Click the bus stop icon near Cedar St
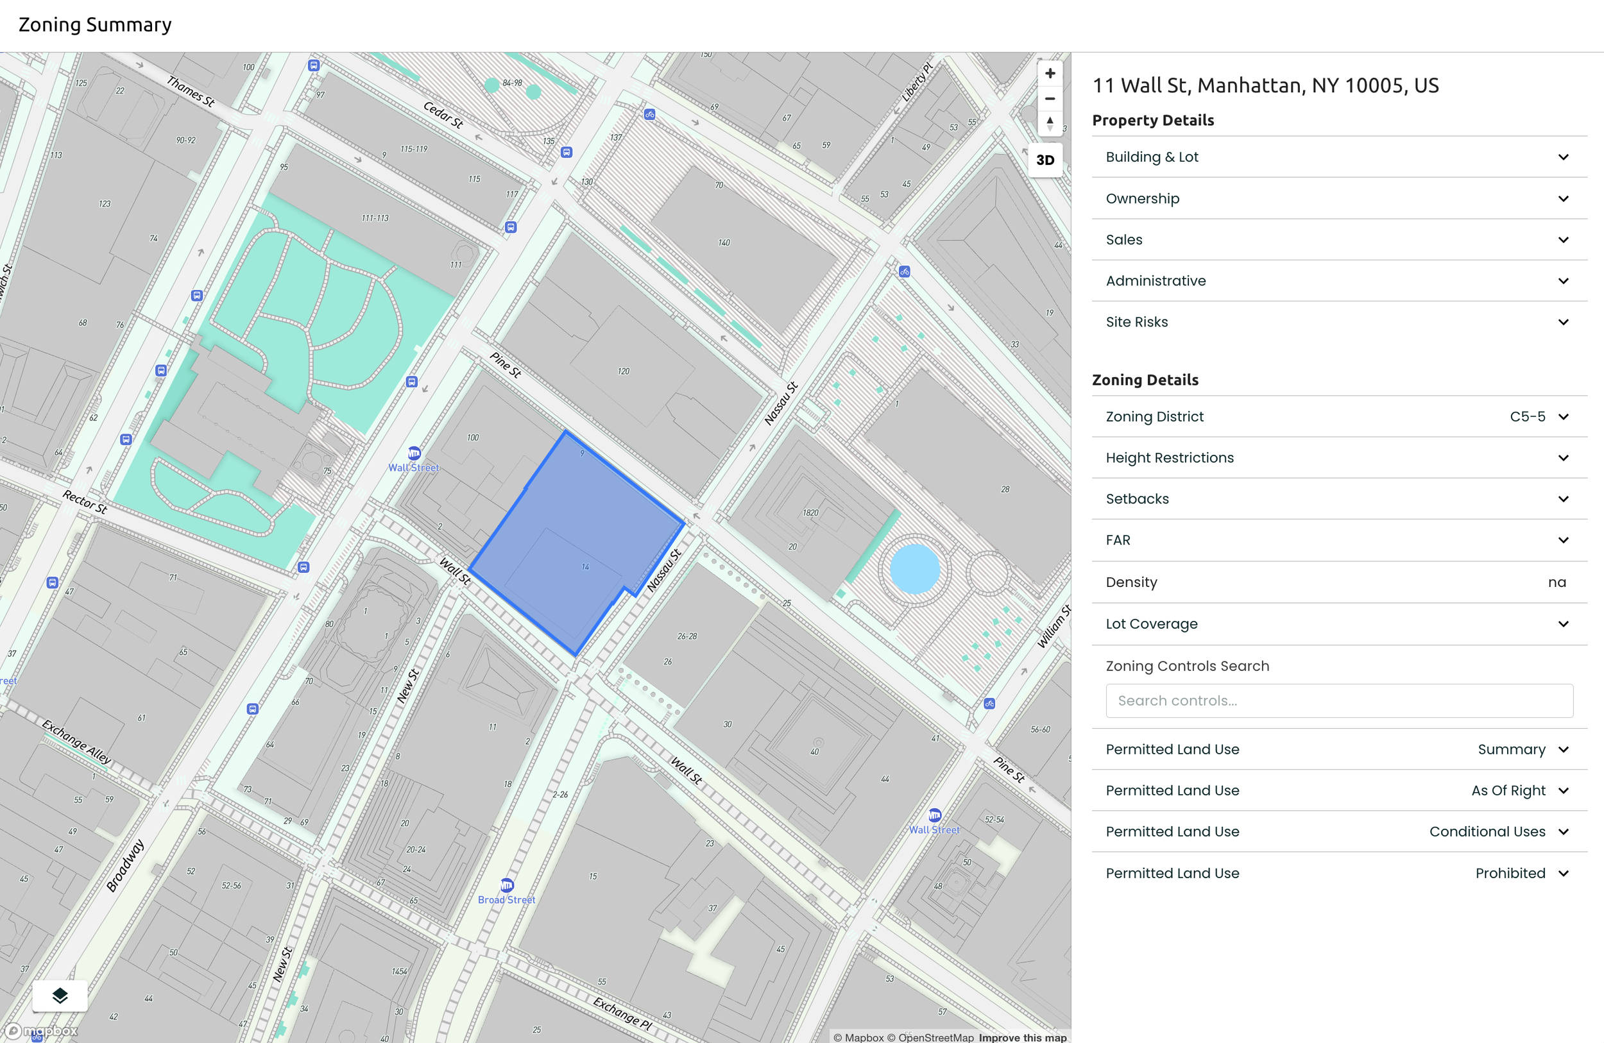The height and width of the screenshot is (1043, 1604). pyautogui.click(x=566, y=152)
